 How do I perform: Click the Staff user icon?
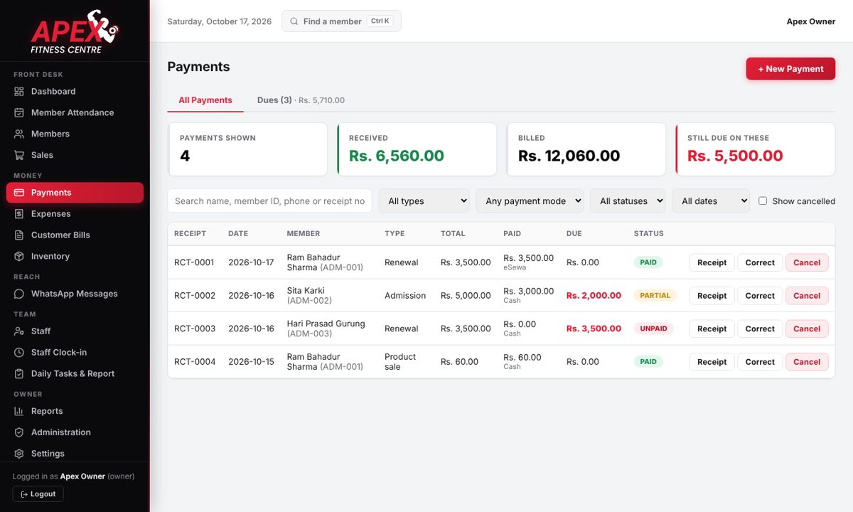click(19, 331)
